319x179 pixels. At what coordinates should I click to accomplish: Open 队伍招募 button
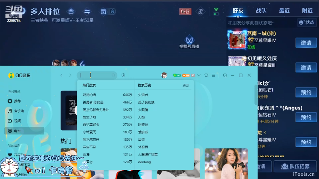(295, 166)
